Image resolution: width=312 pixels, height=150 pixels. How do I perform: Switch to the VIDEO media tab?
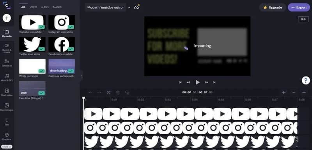33,7
